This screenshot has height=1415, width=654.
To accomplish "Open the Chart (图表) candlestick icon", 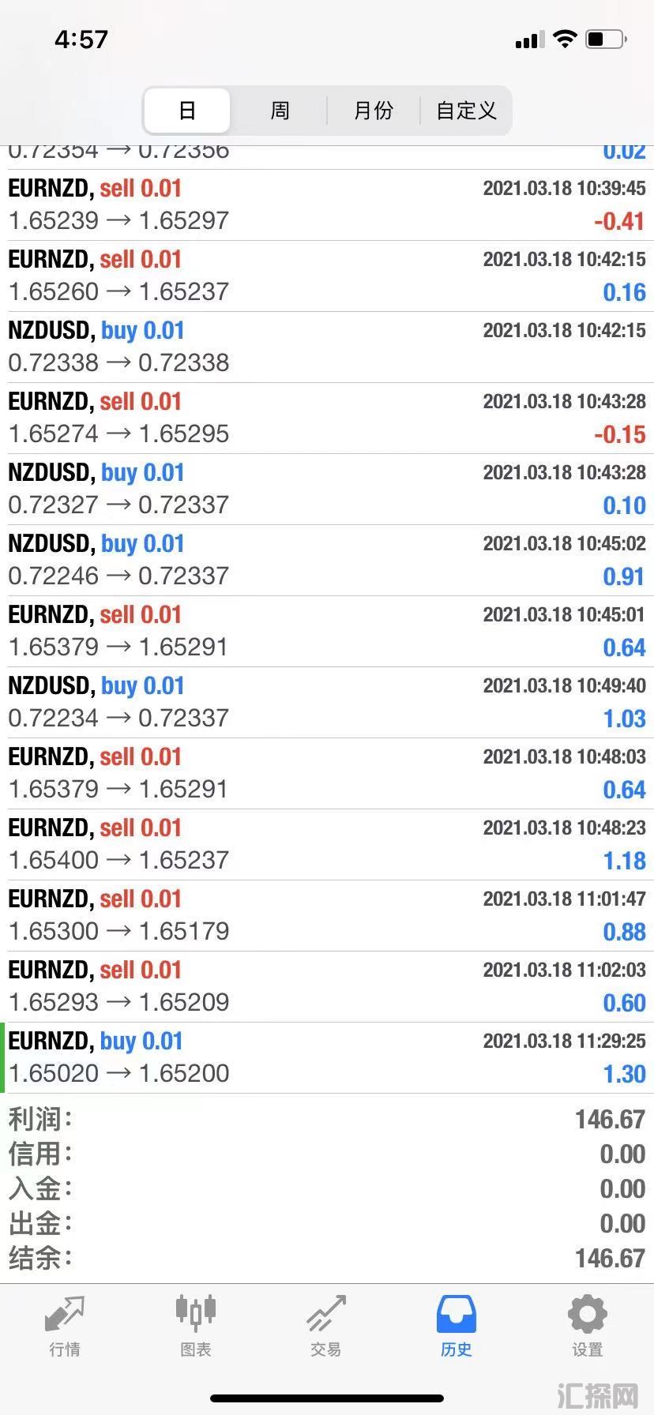I will 195,1313.
